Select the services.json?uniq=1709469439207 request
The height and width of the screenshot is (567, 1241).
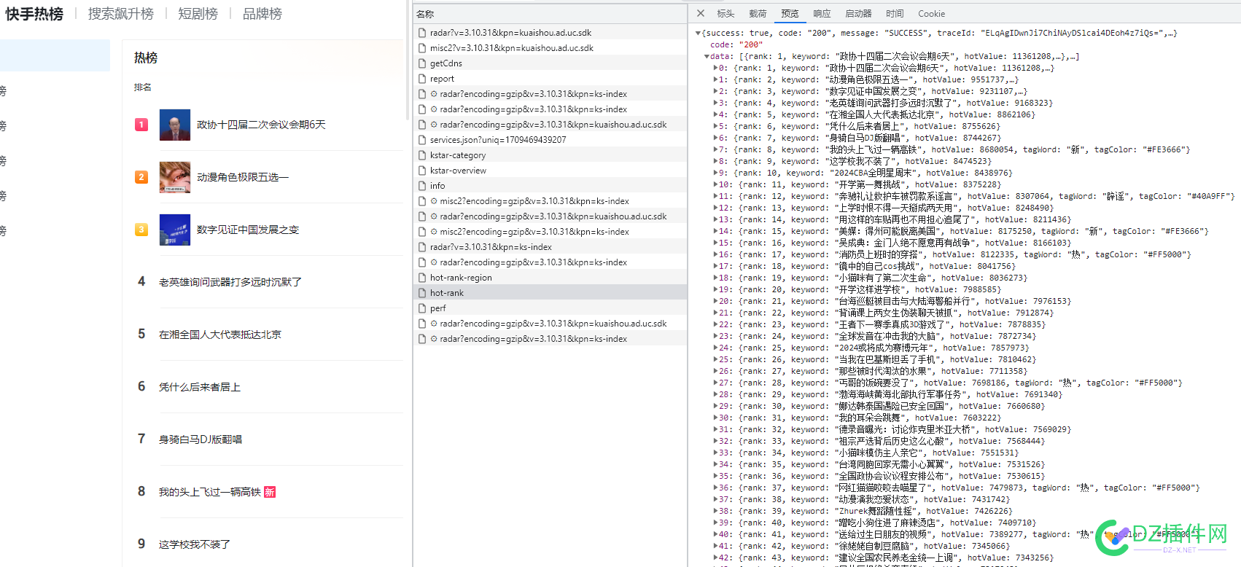[x=551, y=140]
